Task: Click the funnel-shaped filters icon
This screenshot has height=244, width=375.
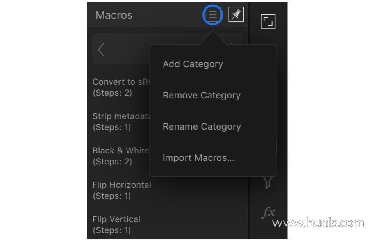Action: point(268,182)
